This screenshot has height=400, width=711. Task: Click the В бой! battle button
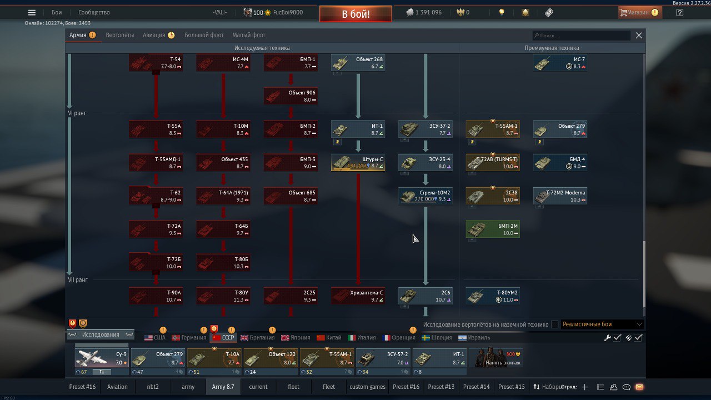(x=355, y=14)
